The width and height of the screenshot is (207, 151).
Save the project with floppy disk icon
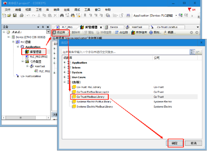[x=15, y=15]
